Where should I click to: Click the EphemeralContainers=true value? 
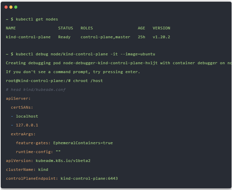click(x=83, y=143)
